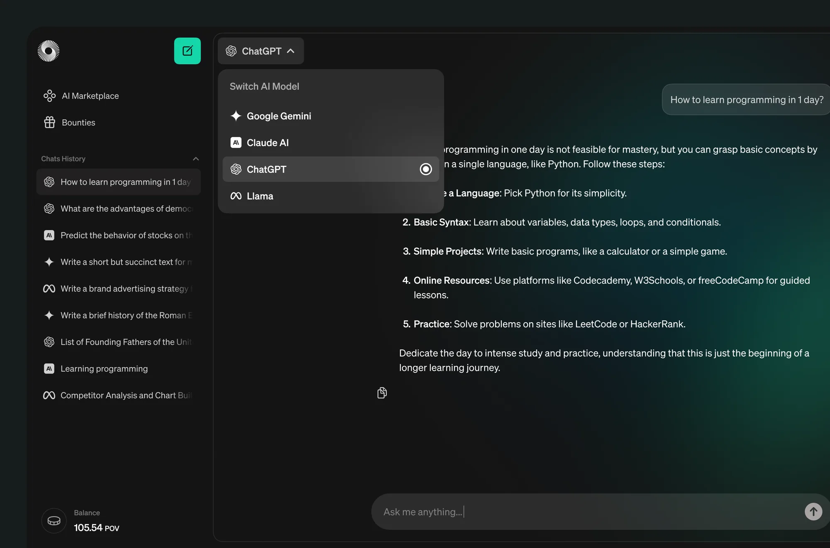
Task: Open chat 'Competitor Analysis and Chart Bui…'
Action: [x=119, y=395]
